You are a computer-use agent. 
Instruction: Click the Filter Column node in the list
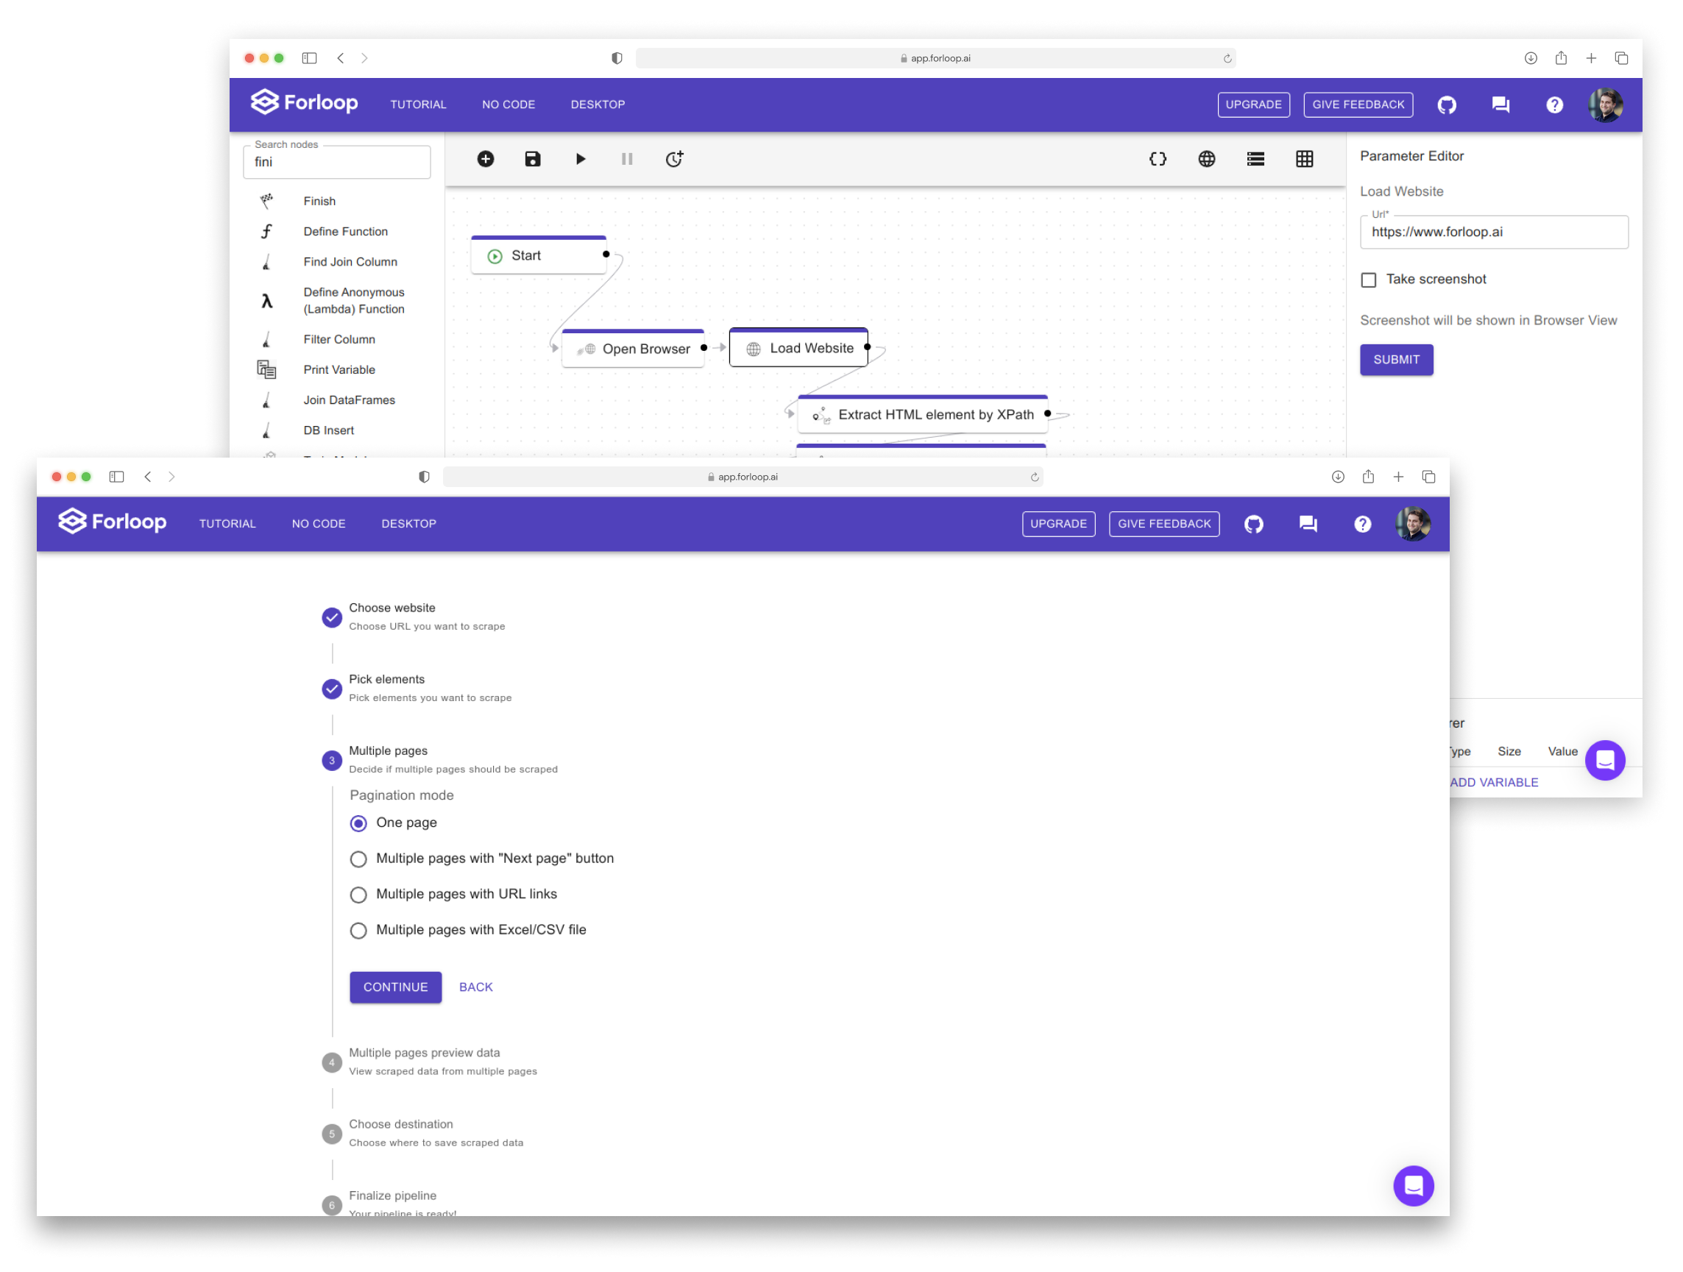tap(339, 339)
